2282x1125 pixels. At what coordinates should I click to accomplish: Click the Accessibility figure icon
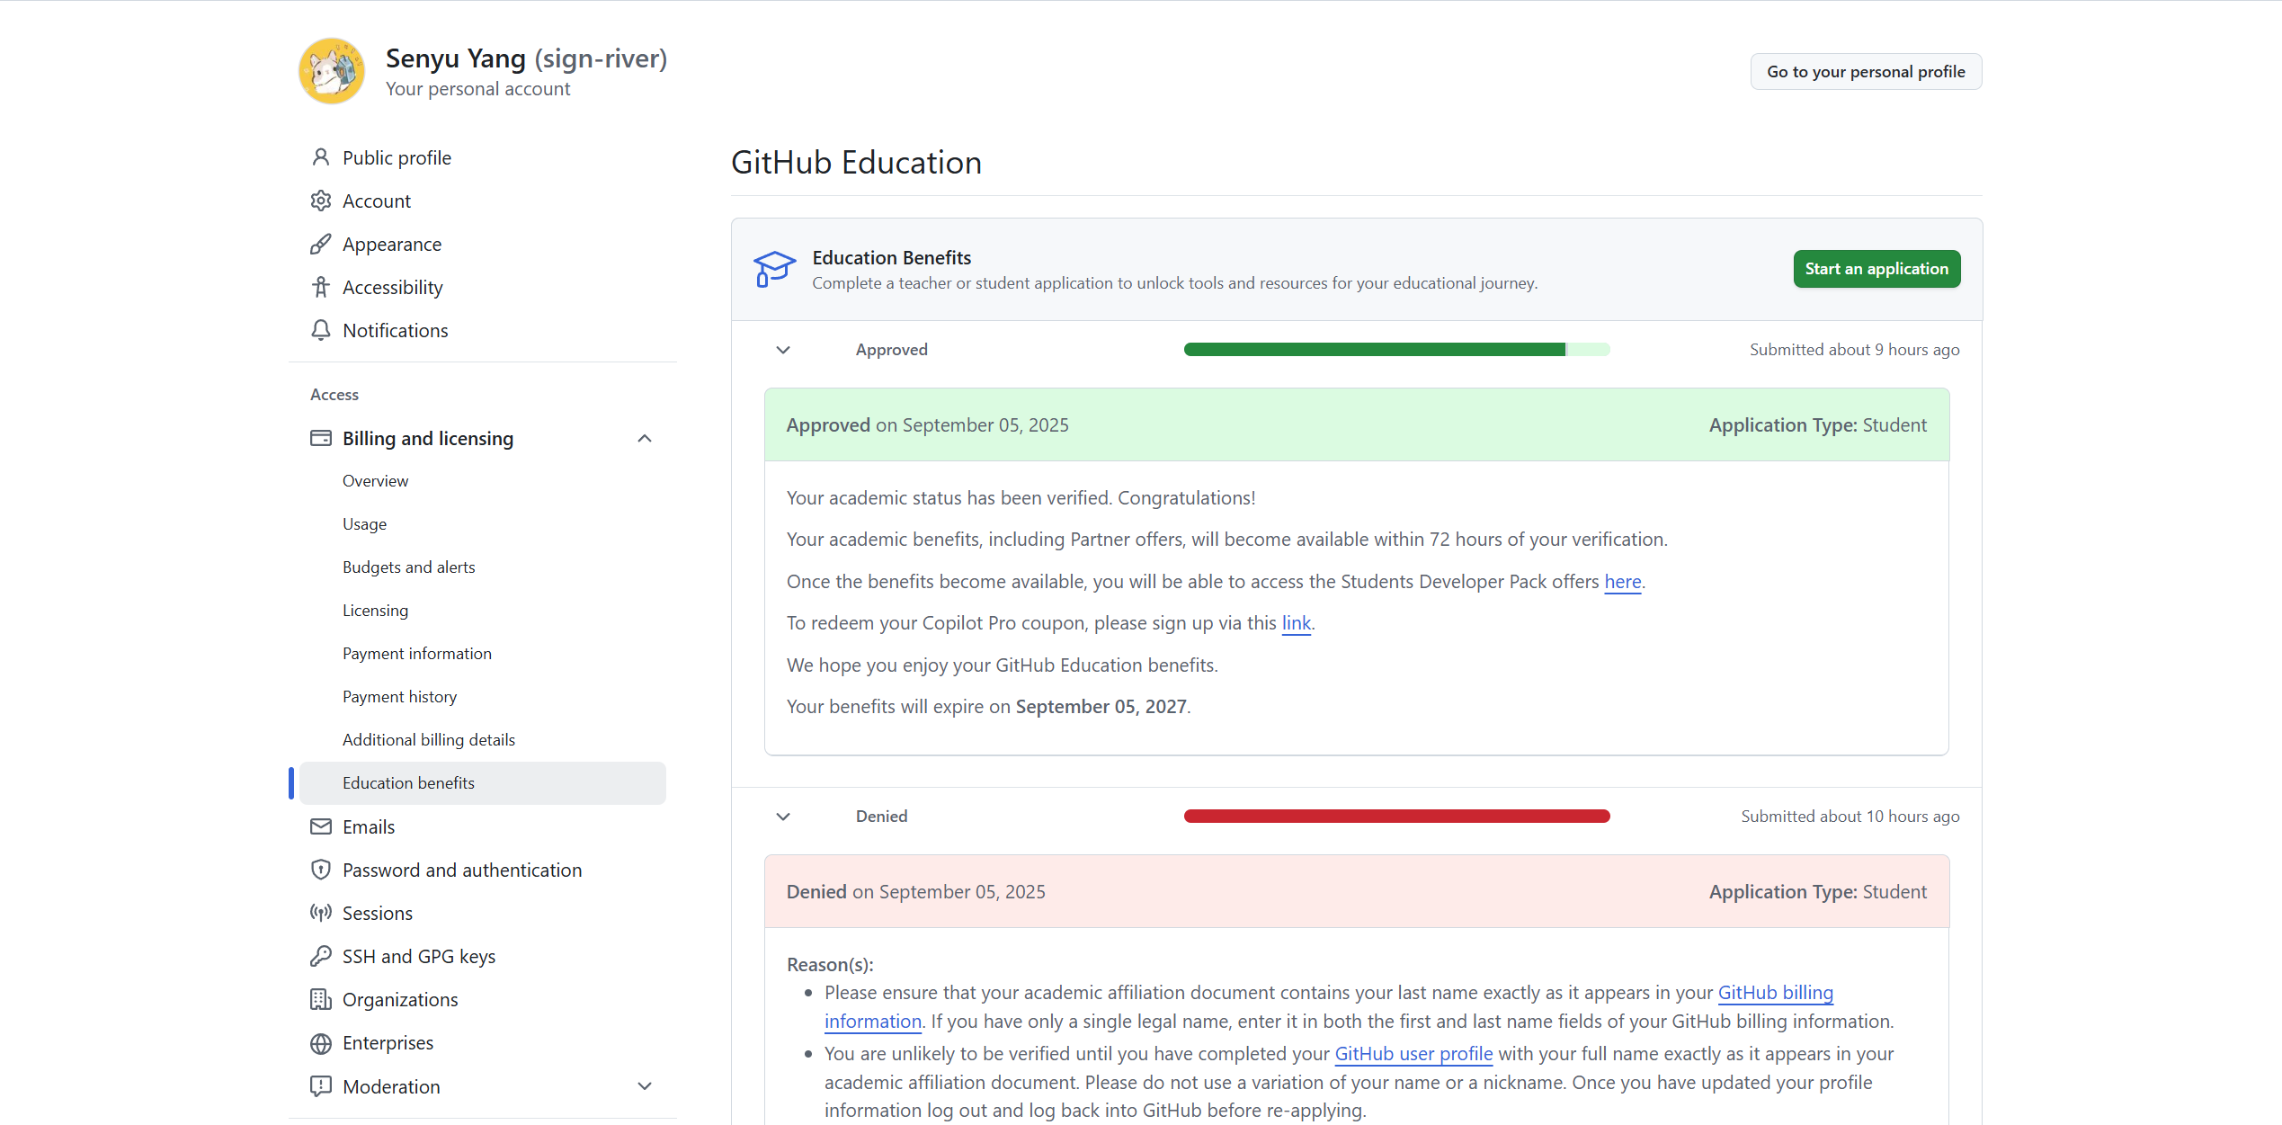pos(321,287)
